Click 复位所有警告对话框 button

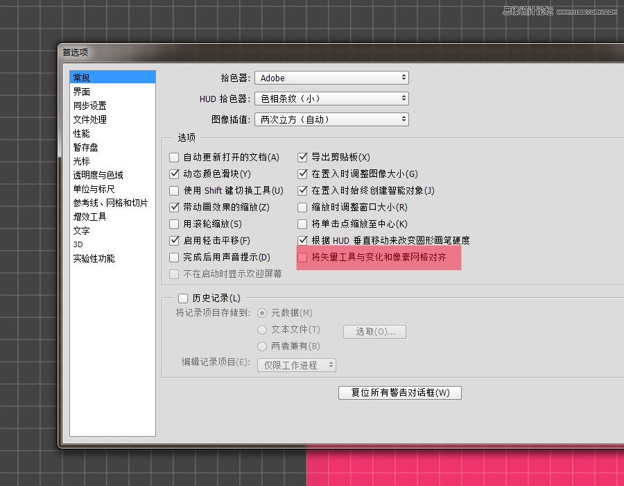click(x=400, y=392)
